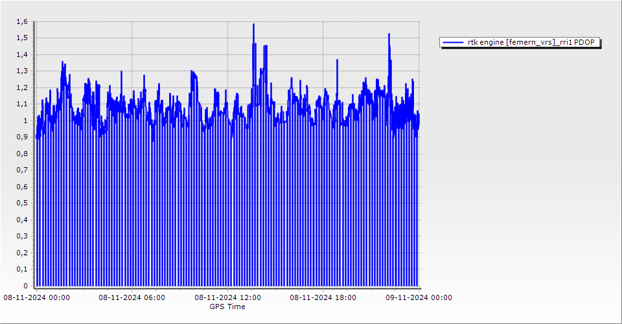
Task: Click the '08-11-2024 06:00' time axis label
Action: point(132,298)
